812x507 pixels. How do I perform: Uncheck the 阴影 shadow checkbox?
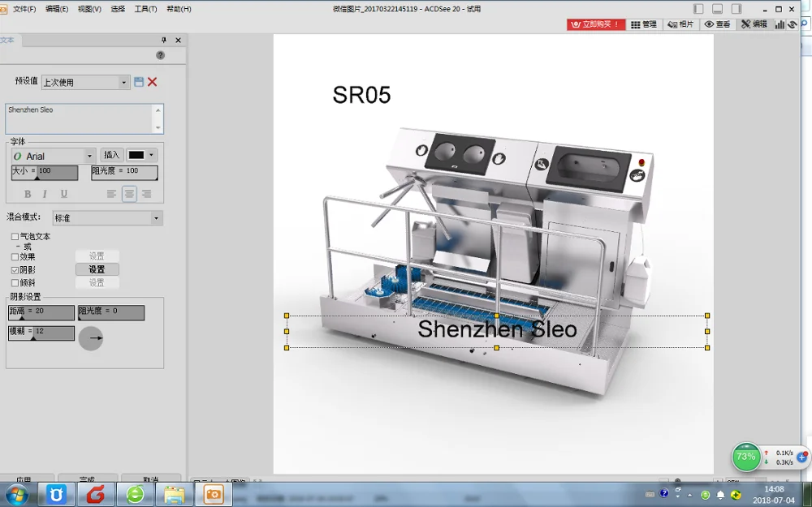(15, 270)
